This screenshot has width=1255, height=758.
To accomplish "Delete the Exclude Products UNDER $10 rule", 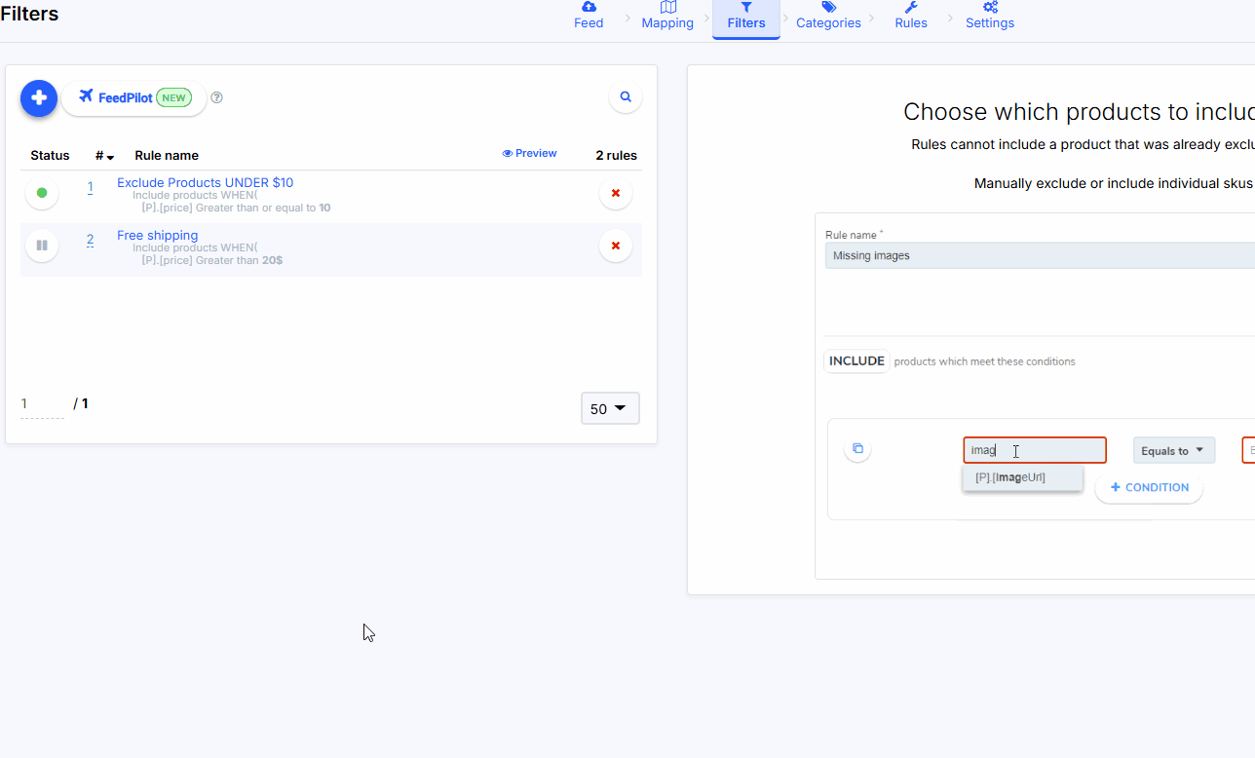I will pos(615,194).
